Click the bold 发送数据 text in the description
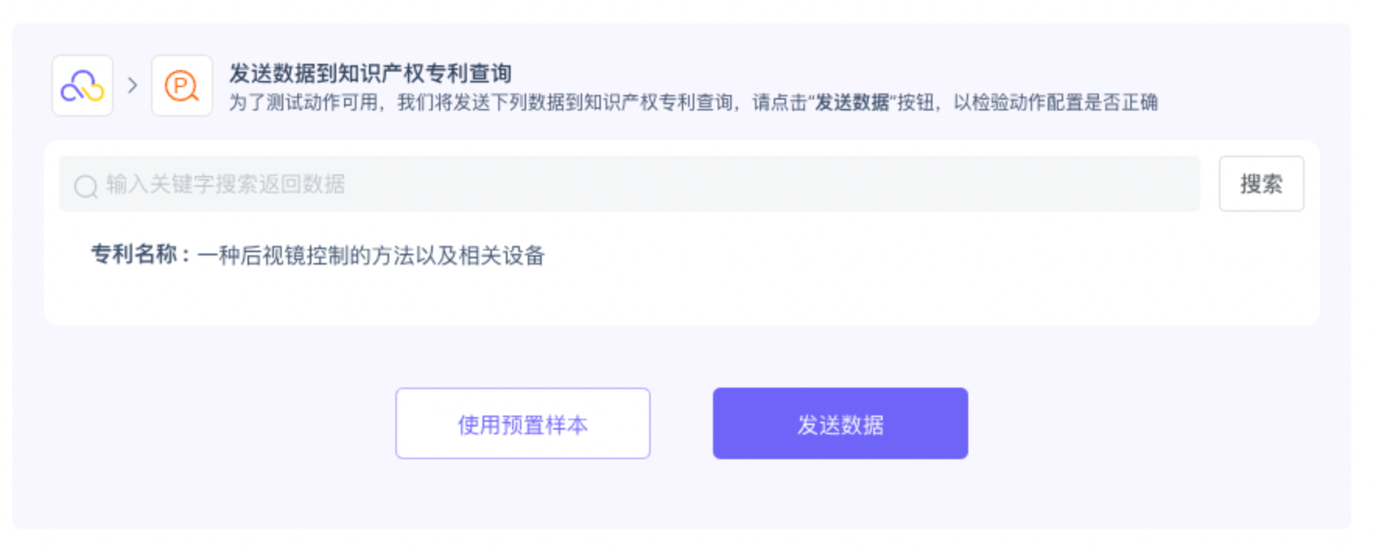Screen dimensions: 1373x551 click(x=852, y=103)
